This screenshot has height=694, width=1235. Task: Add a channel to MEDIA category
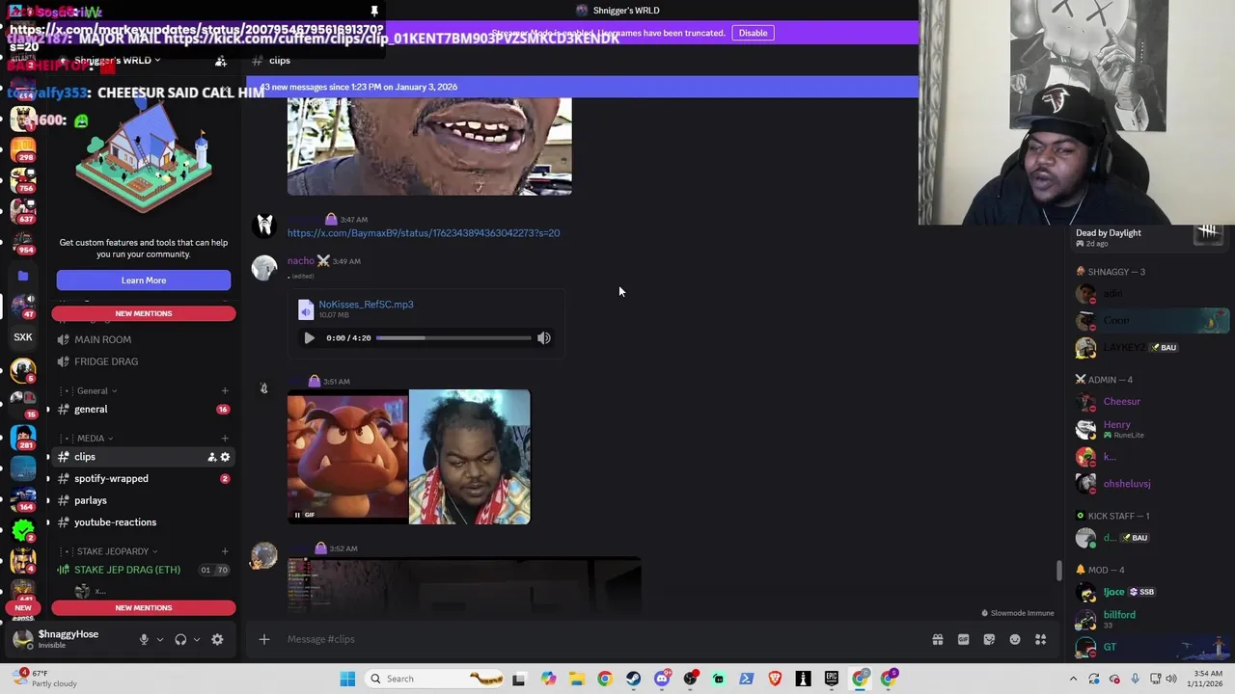[x=225, y=439]
